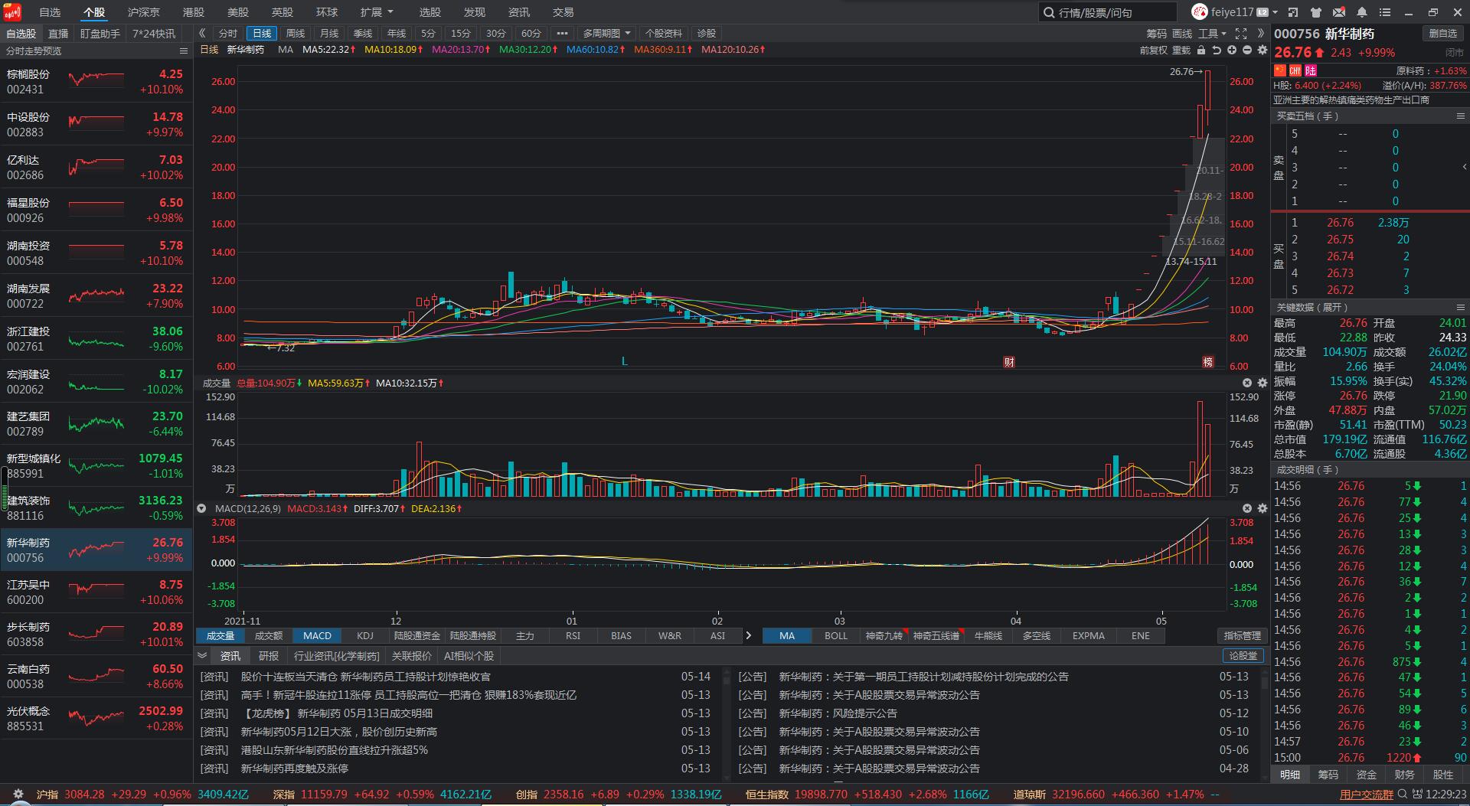Open the mail inbox envelope icon
The height and width of the screenshot is (806, 1470).
tap(1339, 12)
